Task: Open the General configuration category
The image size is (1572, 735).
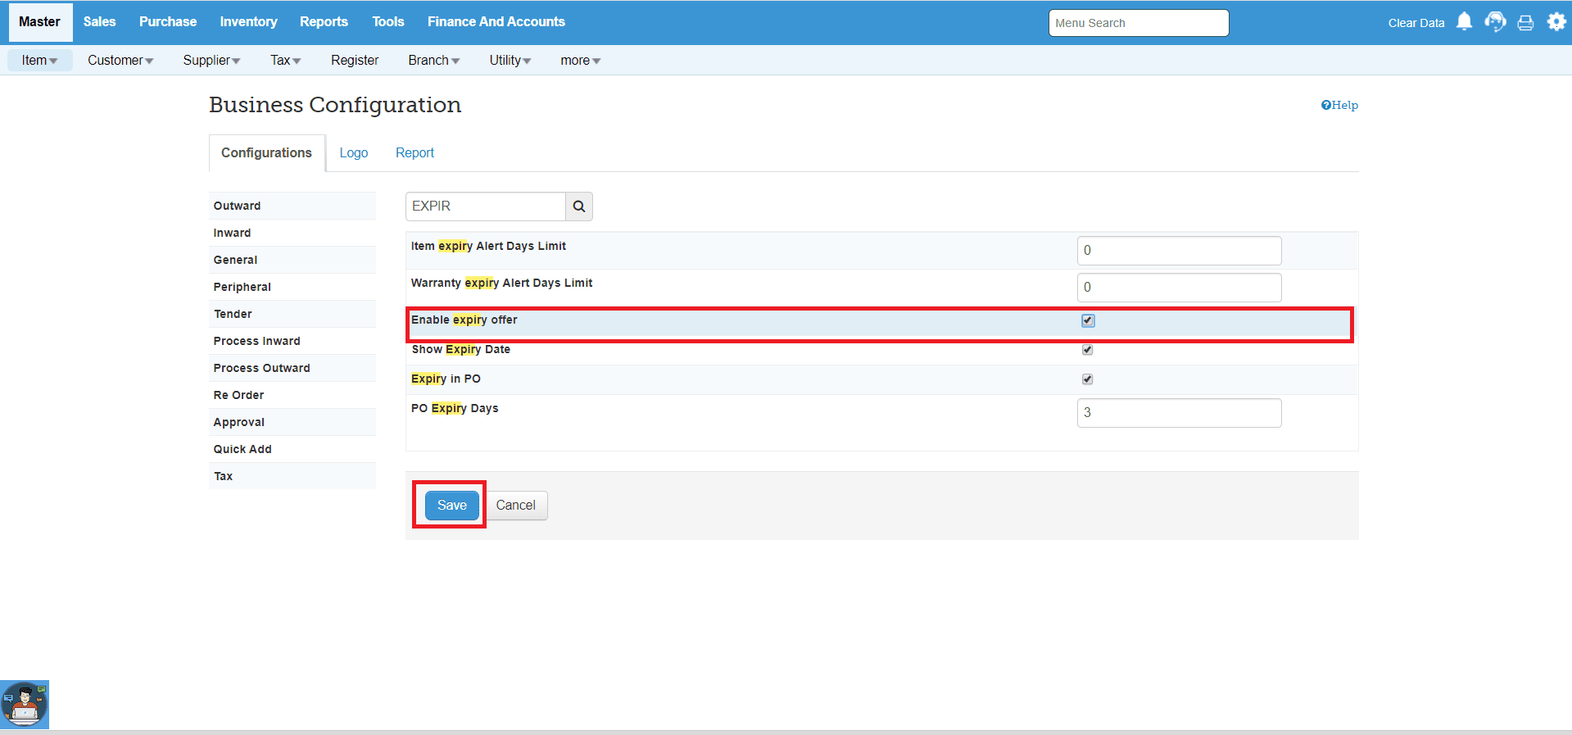Action: [292, 260]
